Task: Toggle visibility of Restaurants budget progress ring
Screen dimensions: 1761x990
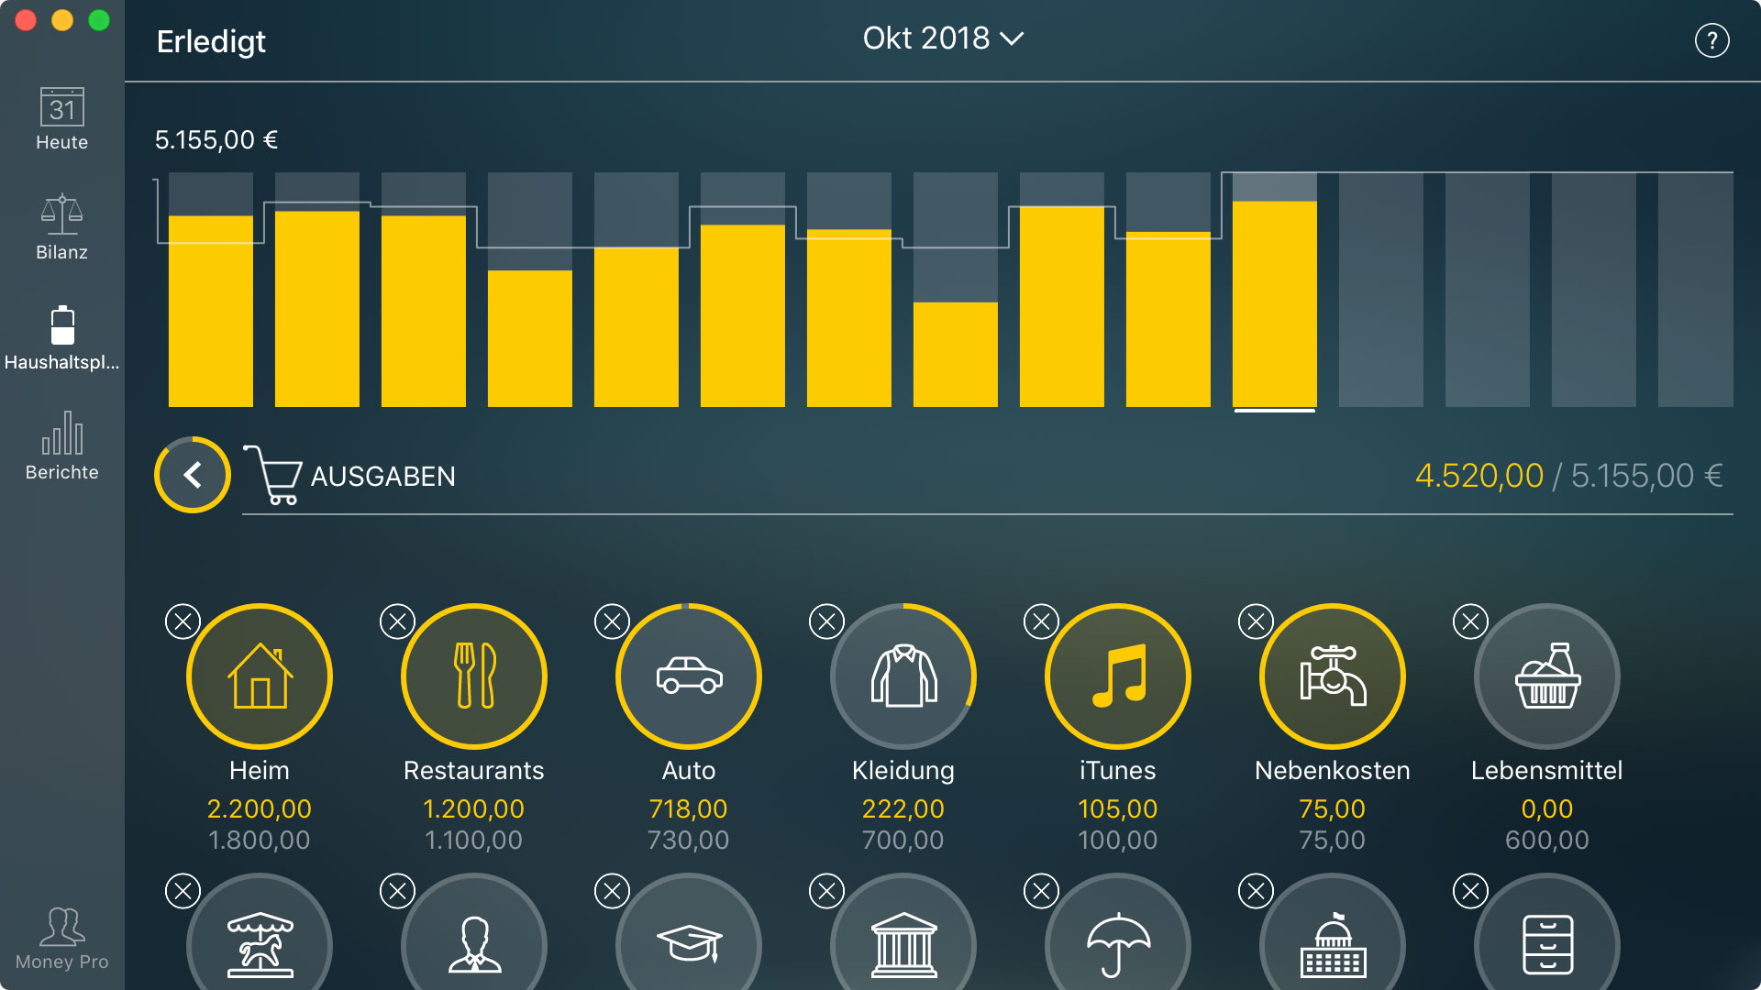Action: click(397, 620)
